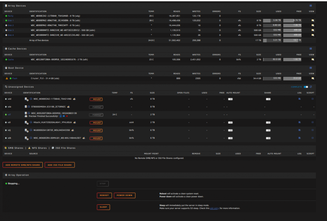Open Disk 1 settings link
This screenshot has width=327, height=221.
[x=11, y=21]
